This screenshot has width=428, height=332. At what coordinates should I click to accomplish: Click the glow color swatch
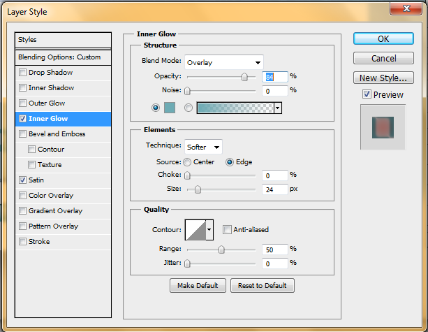coord(170,108)
